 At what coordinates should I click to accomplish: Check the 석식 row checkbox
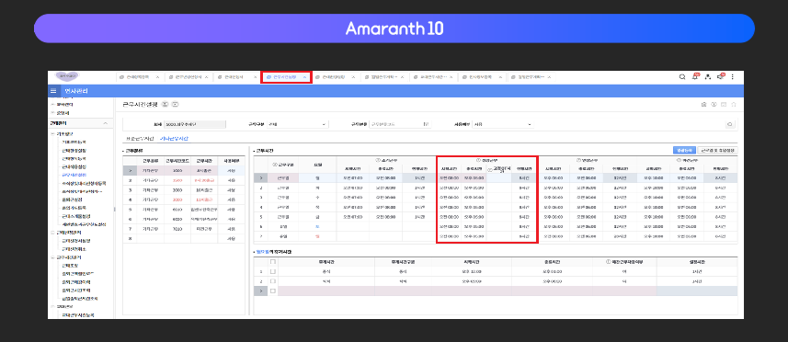(x=273, y=281)
